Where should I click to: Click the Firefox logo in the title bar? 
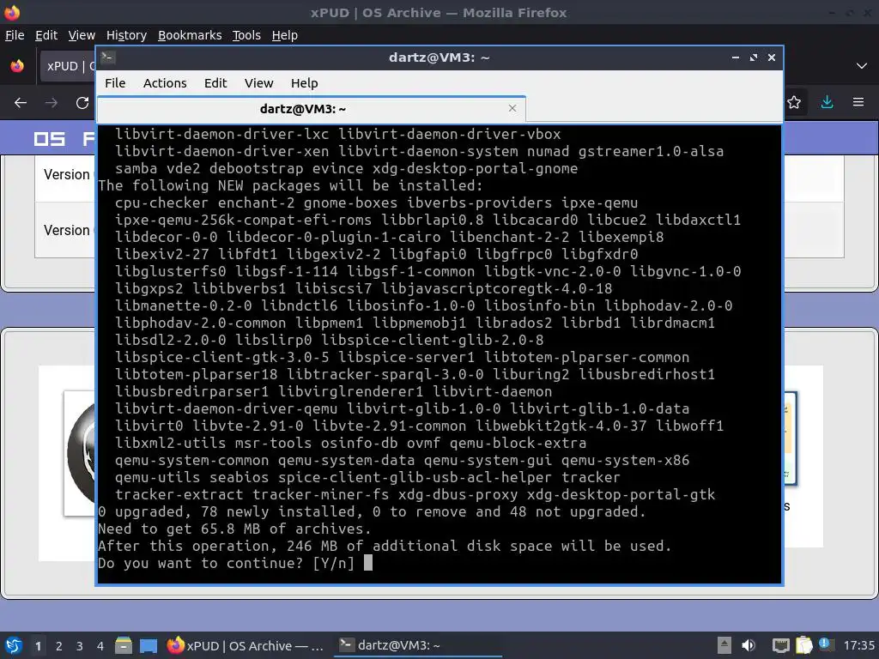click(x=12, y=12)
